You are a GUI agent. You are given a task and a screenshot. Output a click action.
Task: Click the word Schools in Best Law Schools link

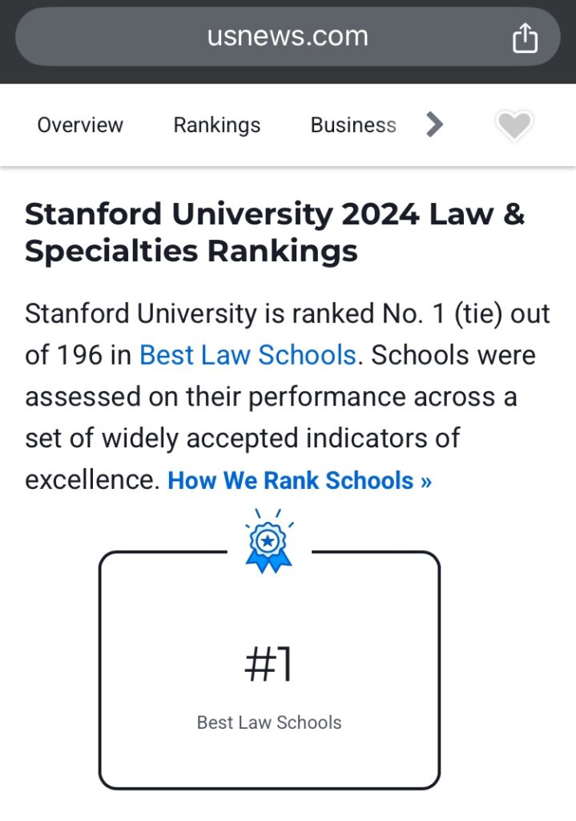(x=307, y=355)
